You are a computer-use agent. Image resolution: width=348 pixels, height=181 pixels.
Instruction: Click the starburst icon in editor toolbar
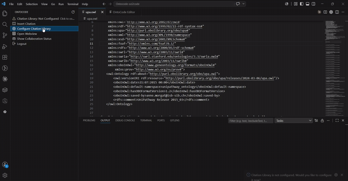(x=319, y=12)
